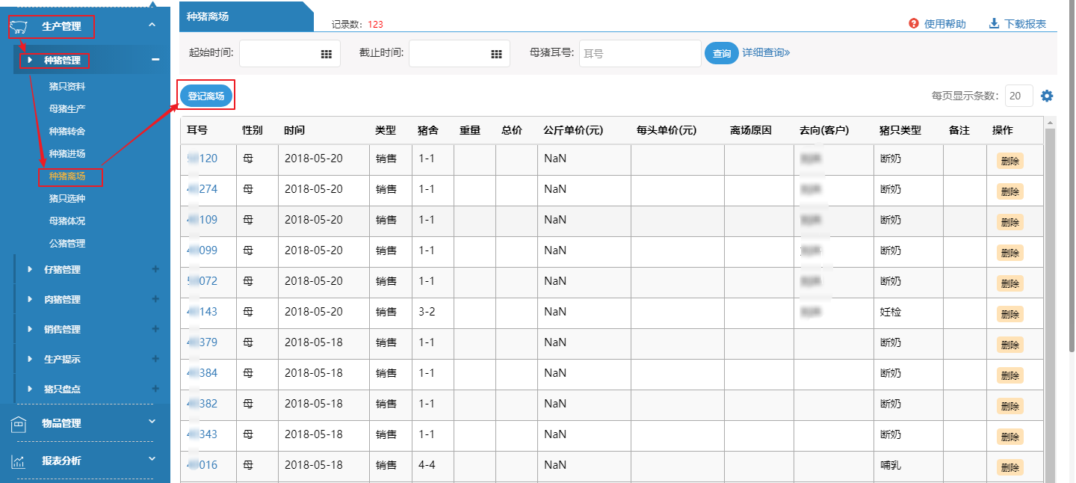Expand the 仔猪管理 section
1076x483 pixels.
(x=155, y=269)
